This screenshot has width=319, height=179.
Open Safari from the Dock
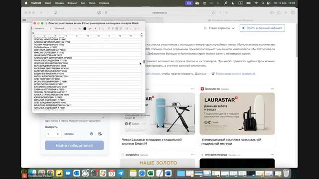coord(142,173)
